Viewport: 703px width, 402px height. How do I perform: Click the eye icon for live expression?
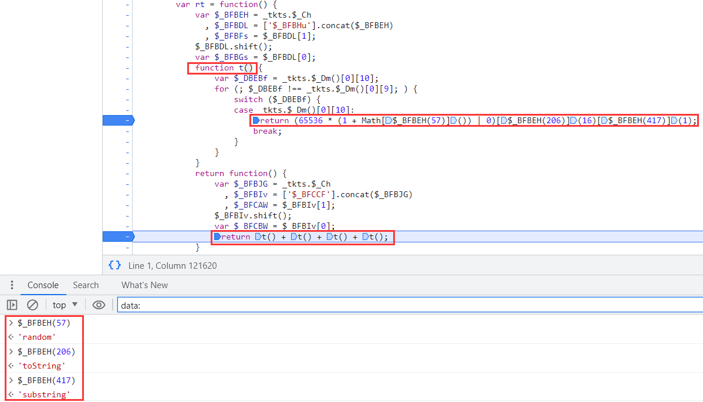pyautogui.click(x=99, y=305)
